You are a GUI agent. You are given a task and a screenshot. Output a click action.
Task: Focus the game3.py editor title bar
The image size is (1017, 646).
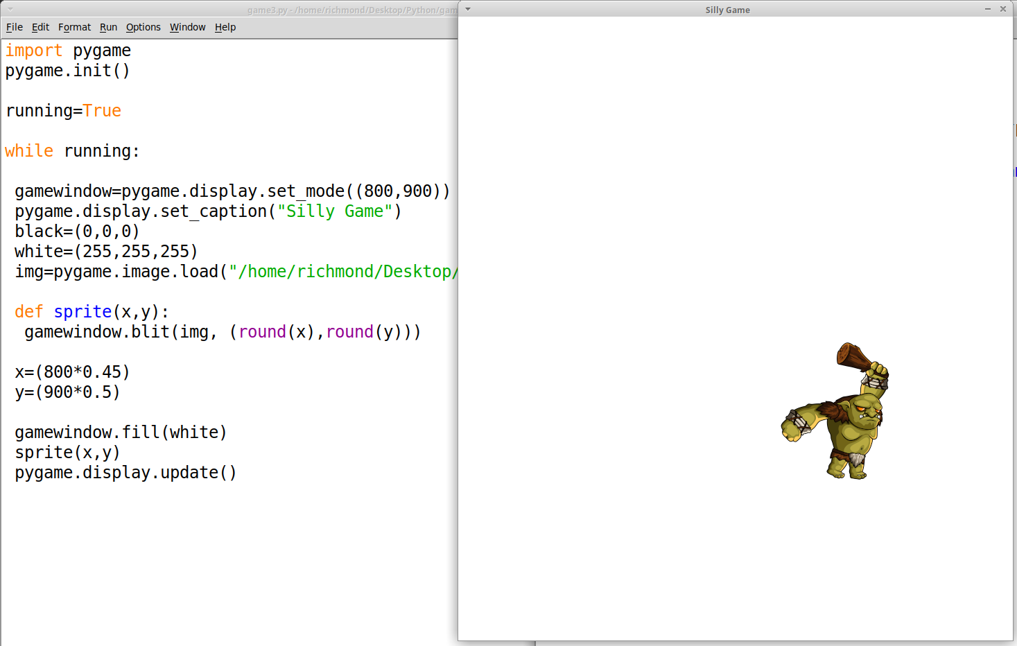(x=347, y=10)
